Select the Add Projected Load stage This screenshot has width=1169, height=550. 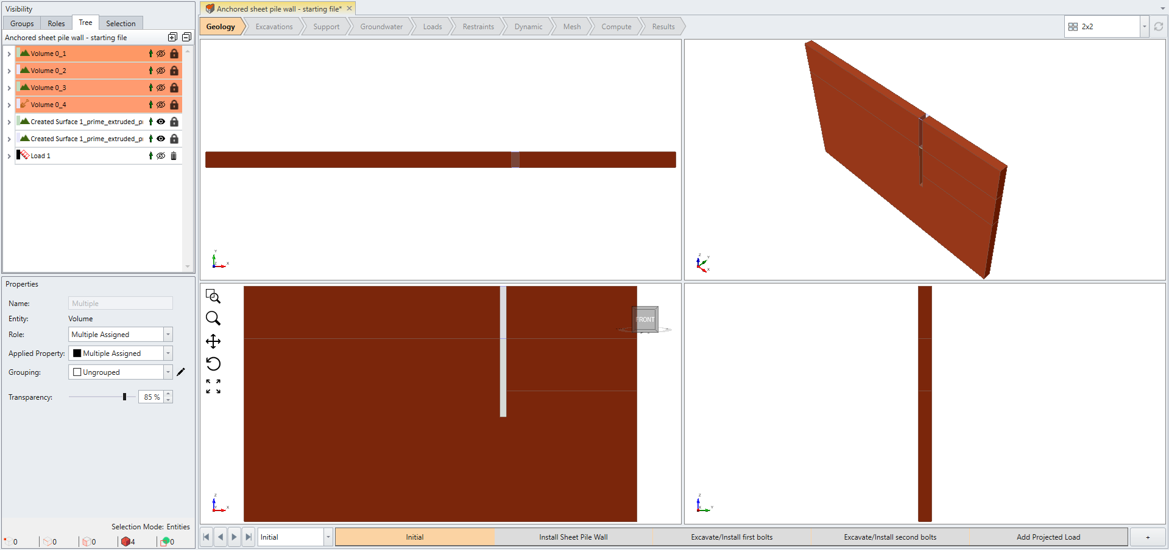click(1048, 537)
